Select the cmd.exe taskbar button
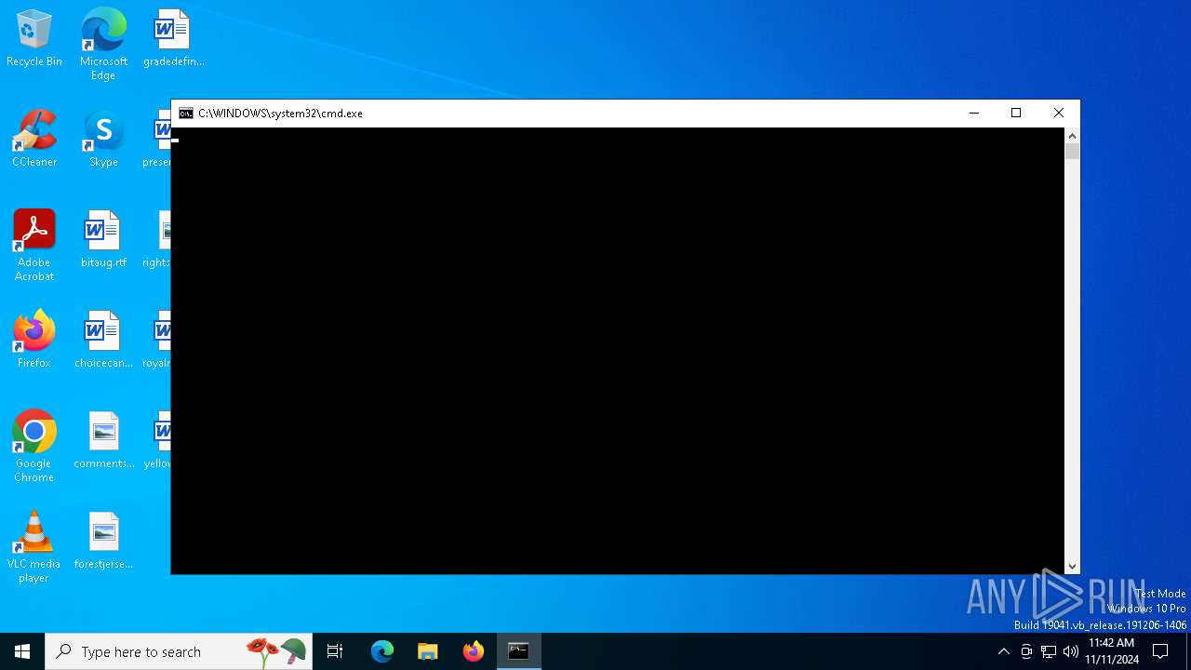 (x=519, y=651)
